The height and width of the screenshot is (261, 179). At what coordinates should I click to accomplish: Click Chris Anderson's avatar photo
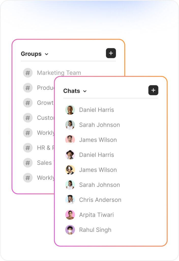(70, 200)
